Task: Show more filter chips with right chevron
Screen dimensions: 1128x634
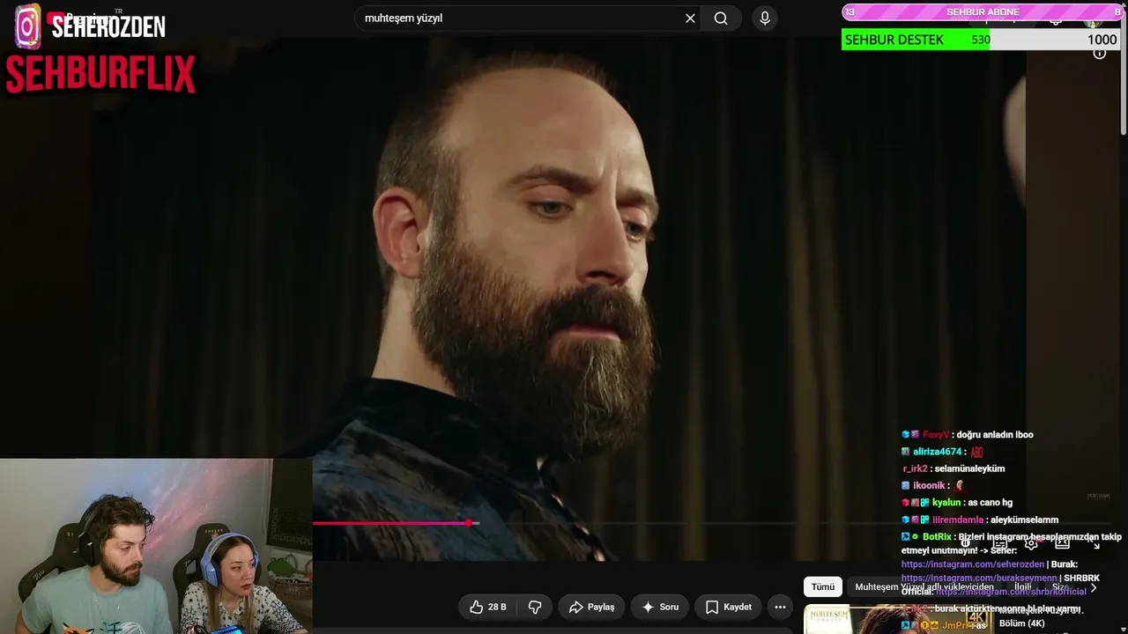Action: [x=1094, y=587]
